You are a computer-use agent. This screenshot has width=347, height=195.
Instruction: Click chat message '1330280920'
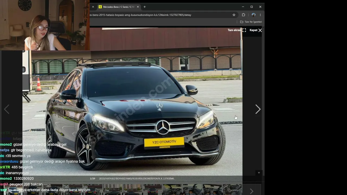tap(24, 178)
